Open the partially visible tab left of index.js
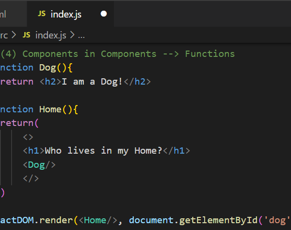Screen dimensions: 291x230 pyautogui.click(x=5, y=15)
